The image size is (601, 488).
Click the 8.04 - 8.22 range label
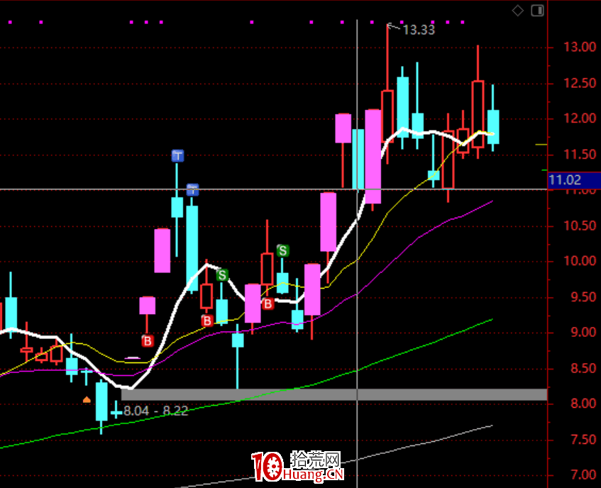coord(155,411)
